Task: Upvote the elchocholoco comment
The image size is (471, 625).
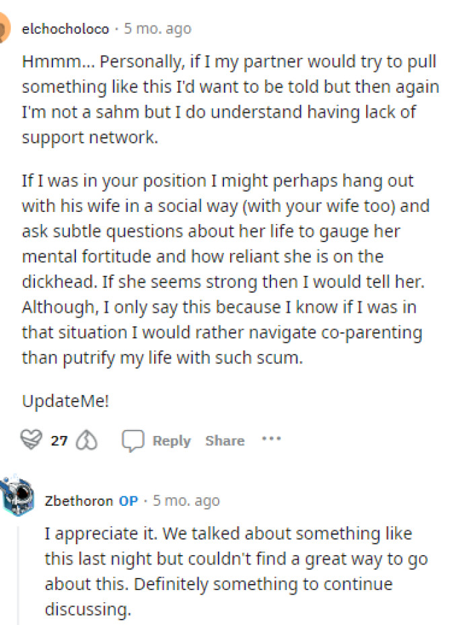Action: (31, 441)
